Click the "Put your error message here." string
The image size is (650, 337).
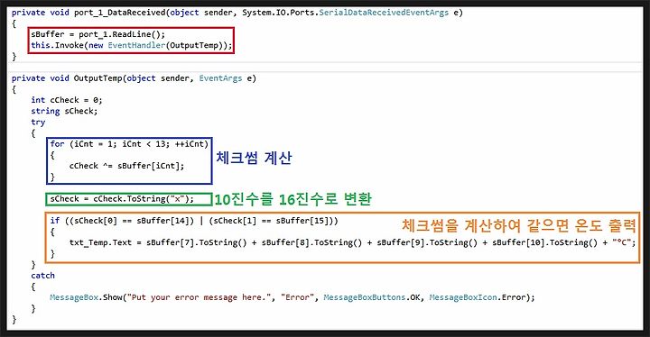tap(199, 297)
